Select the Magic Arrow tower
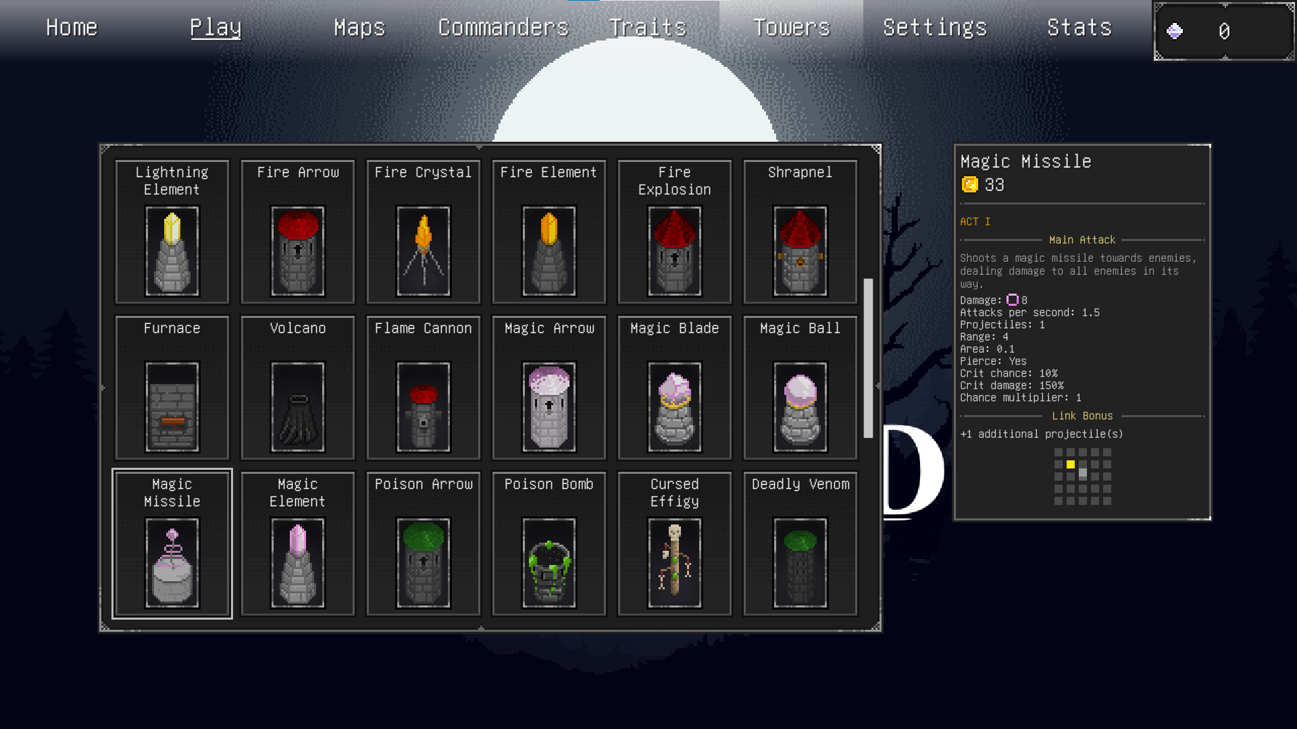 click(548, 387)
